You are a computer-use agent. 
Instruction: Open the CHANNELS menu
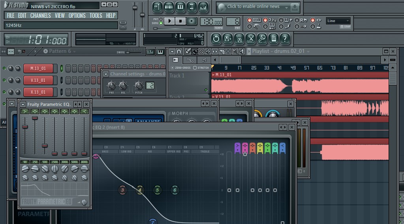point(40,15)
